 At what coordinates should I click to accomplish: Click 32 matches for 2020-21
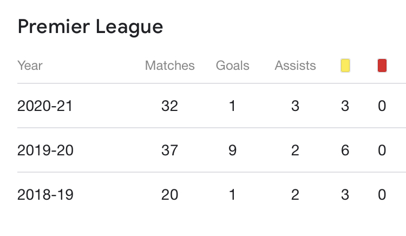click(169, 106)
